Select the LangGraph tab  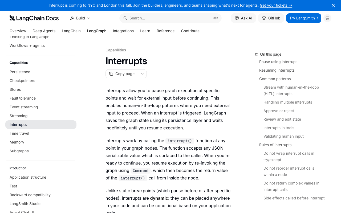(x=97, y=31)
